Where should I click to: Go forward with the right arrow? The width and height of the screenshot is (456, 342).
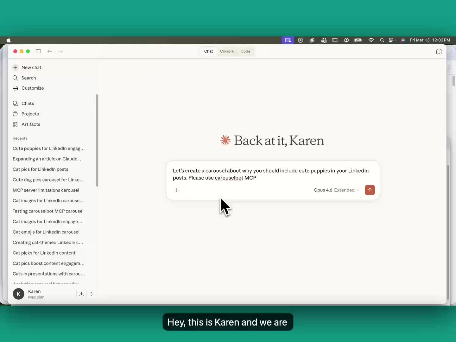pos(60,51)
